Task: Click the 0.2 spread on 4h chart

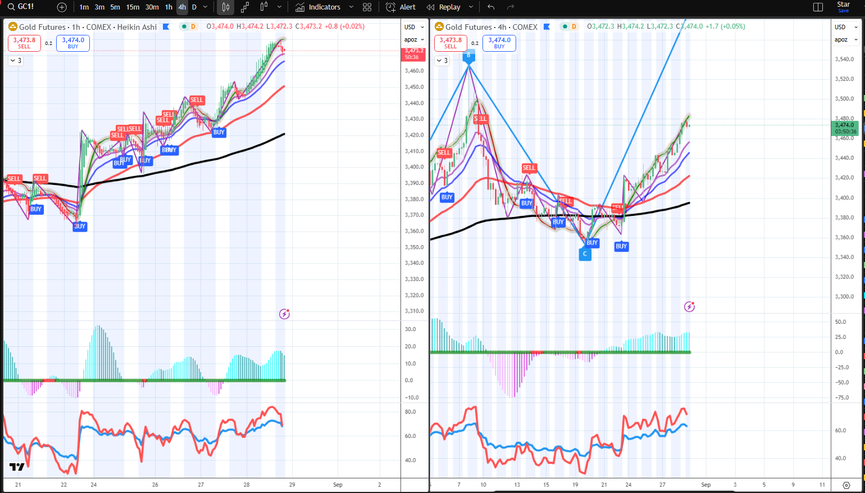Action: [475, 43]
